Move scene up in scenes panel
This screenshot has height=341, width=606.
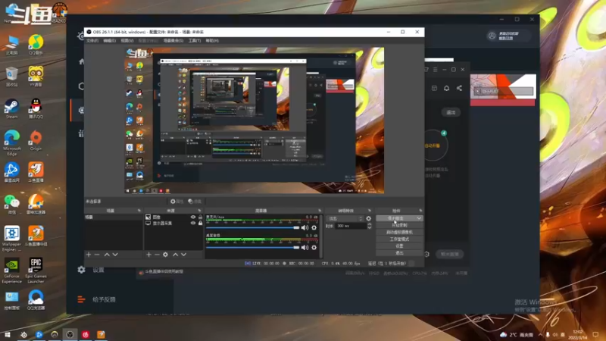[x=107, y=255]
